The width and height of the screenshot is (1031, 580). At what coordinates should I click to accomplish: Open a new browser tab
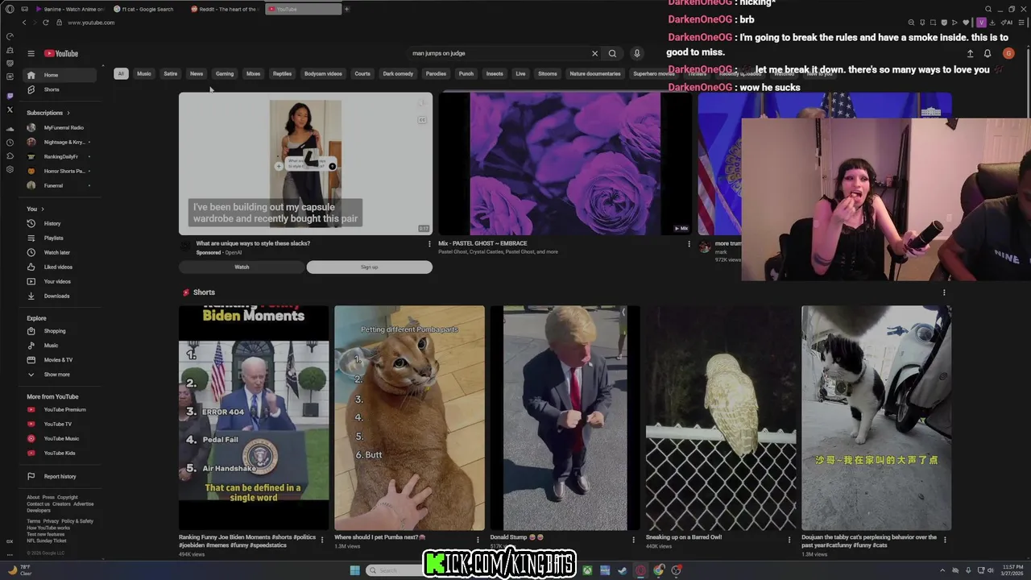pos(347,9)
